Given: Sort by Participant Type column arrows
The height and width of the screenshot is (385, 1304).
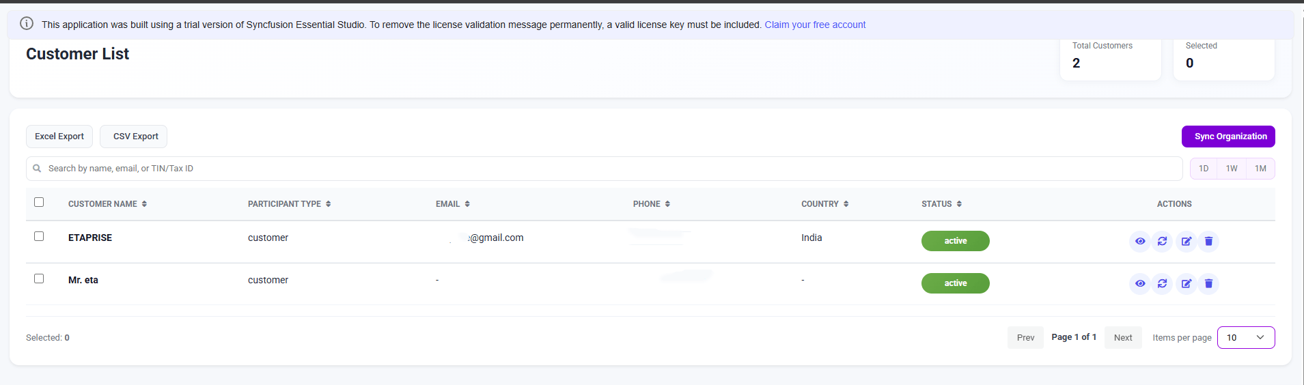Looking at the screenshot, I should point(328,204).
